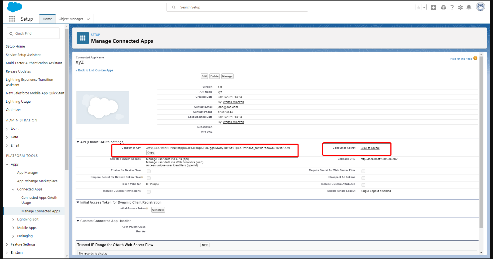The image size is (493, 259).
Task: Open the user profile avatar
Action: click(480, 7)
